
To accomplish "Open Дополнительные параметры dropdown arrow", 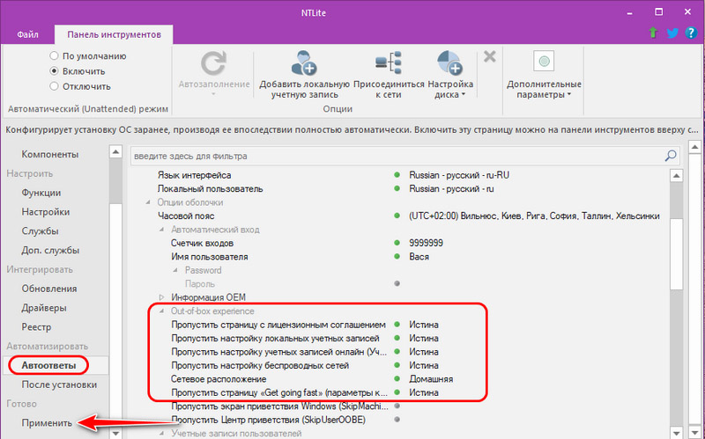I will pos(568,95).
